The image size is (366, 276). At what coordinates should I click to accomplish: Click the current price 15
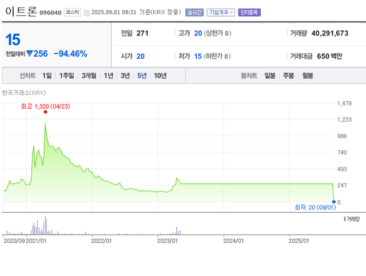[x=13, y=39]
